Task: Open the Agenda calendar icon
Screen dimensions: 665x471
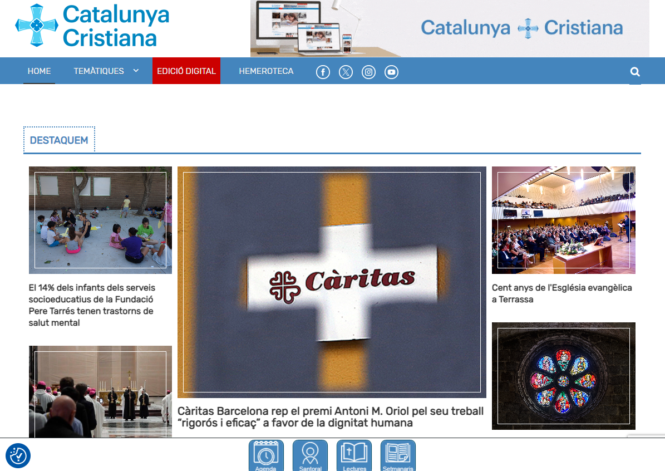Action: pos(266,456)
